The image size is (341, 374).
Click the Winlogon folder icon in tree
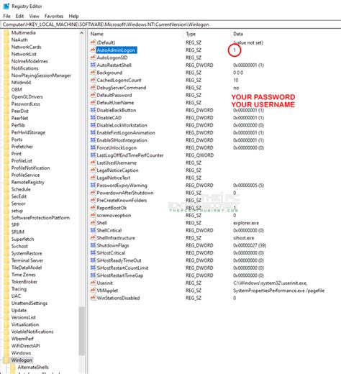6,360
